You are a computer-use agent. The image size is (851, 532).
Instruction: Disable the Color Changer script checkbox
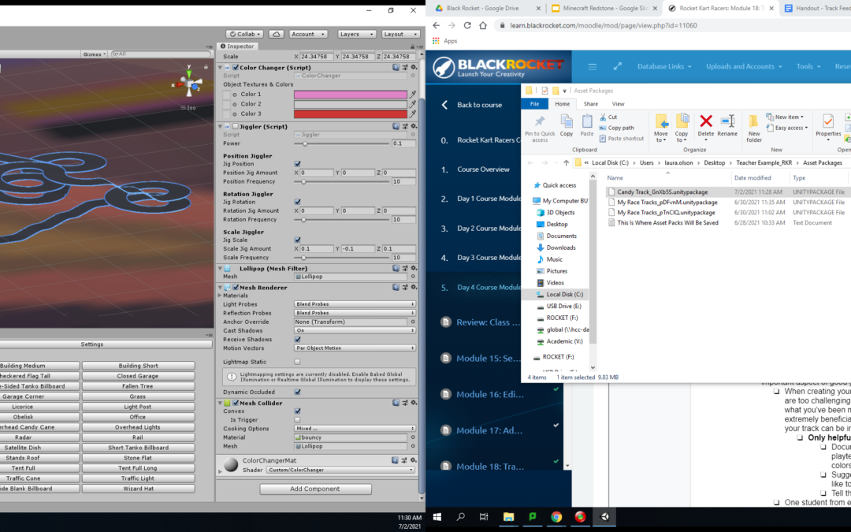click(236, 68)
